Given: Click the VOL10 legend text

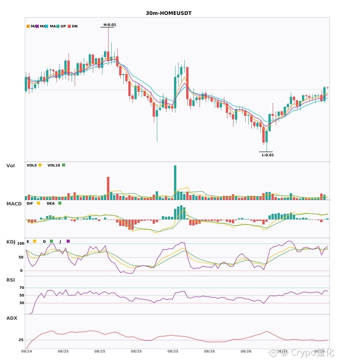Looking at the screenshot, I should pyautogui.click(x=54, y=165).
